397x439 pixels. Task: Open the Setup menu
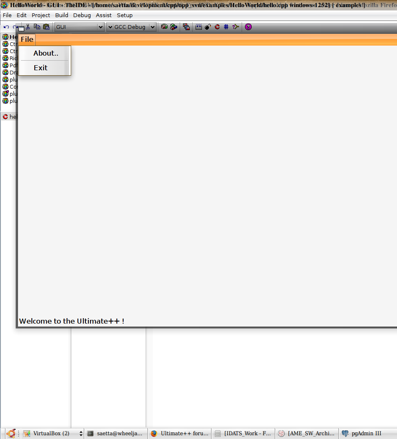[124, 15]
